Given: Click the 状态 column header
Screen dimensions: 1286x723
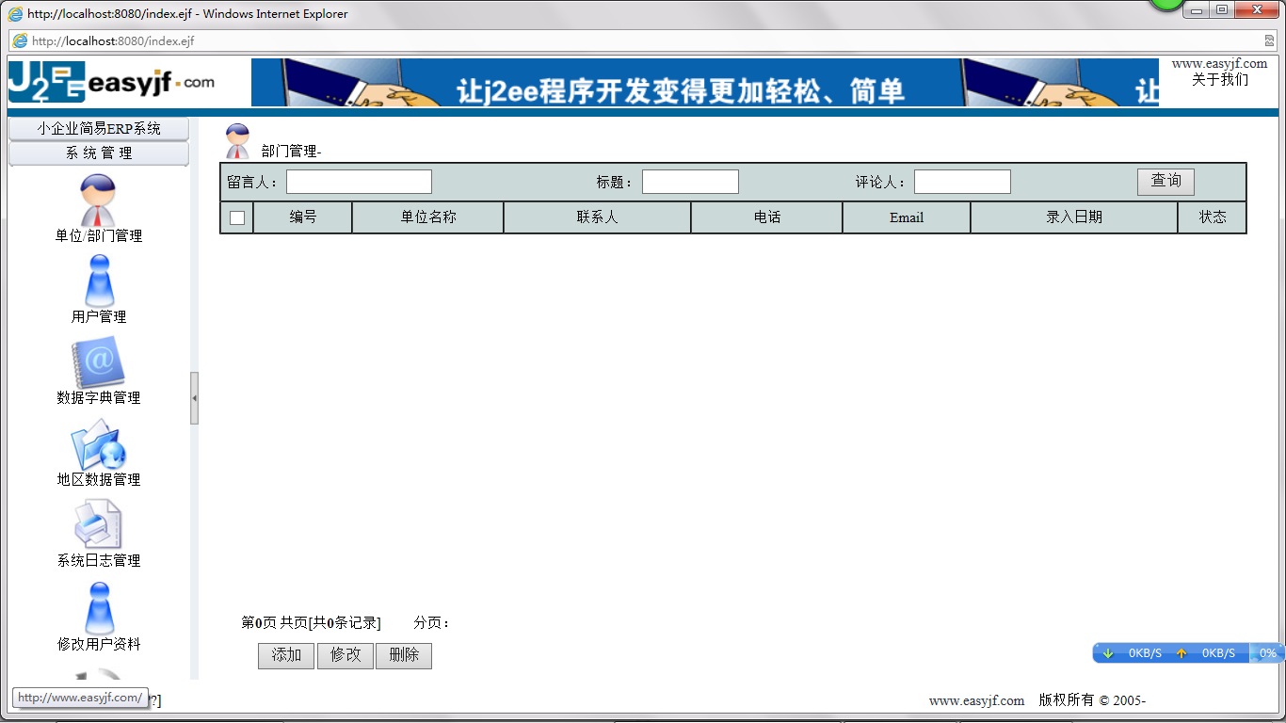Looking at the screenshot, I should point(1213,217).
